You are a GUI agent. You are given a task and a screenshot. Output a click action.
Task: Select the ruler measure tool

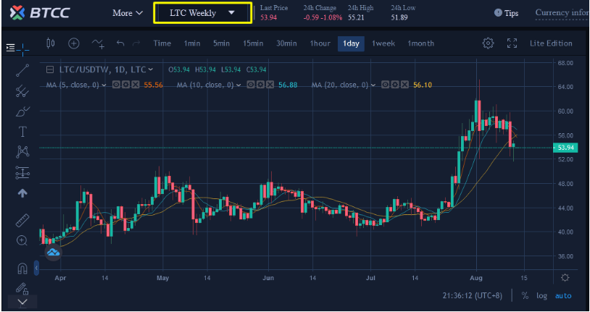(x=22, y=221)
